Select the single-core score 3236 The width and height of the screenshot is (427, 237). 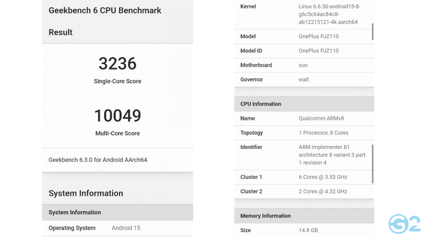118,64
